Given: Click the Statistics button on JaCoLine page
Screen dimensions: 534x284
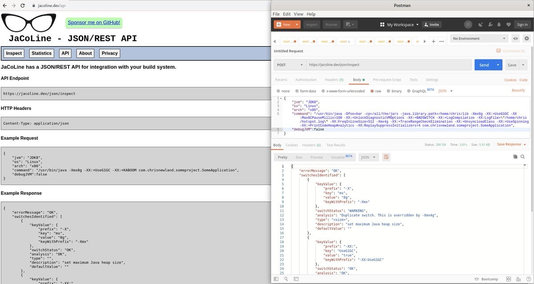Looking at the screenshot, I should click(41, 53).
